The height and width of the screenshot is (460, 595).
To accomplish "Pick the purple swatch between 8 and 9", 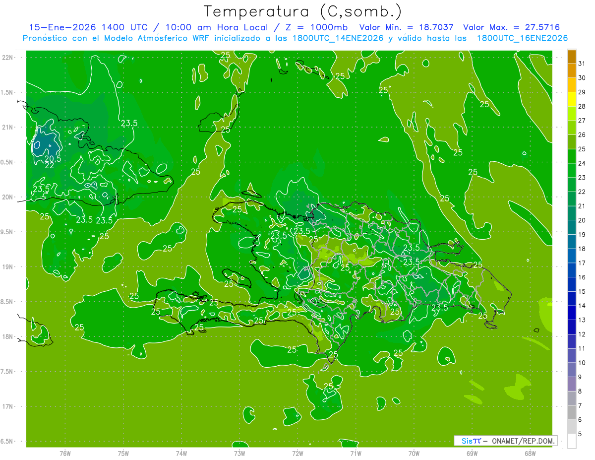I will (x=572, y=384).
